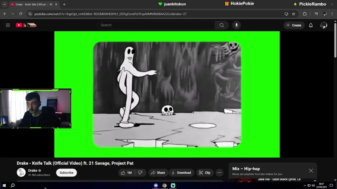Subscribe to Drake channel

(x=66, y=173)
